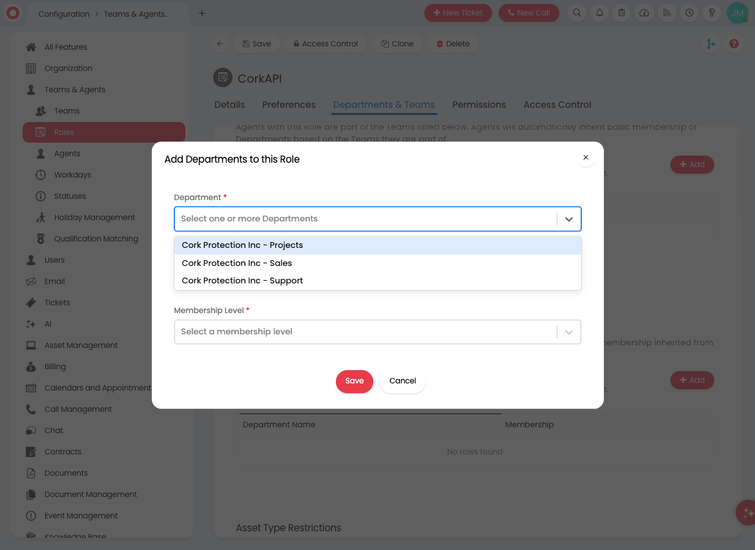The width and height of the screenshot is (755, 550).
Task: Select Cork Protection Inc - Support option
Action: tap(377, 281)
